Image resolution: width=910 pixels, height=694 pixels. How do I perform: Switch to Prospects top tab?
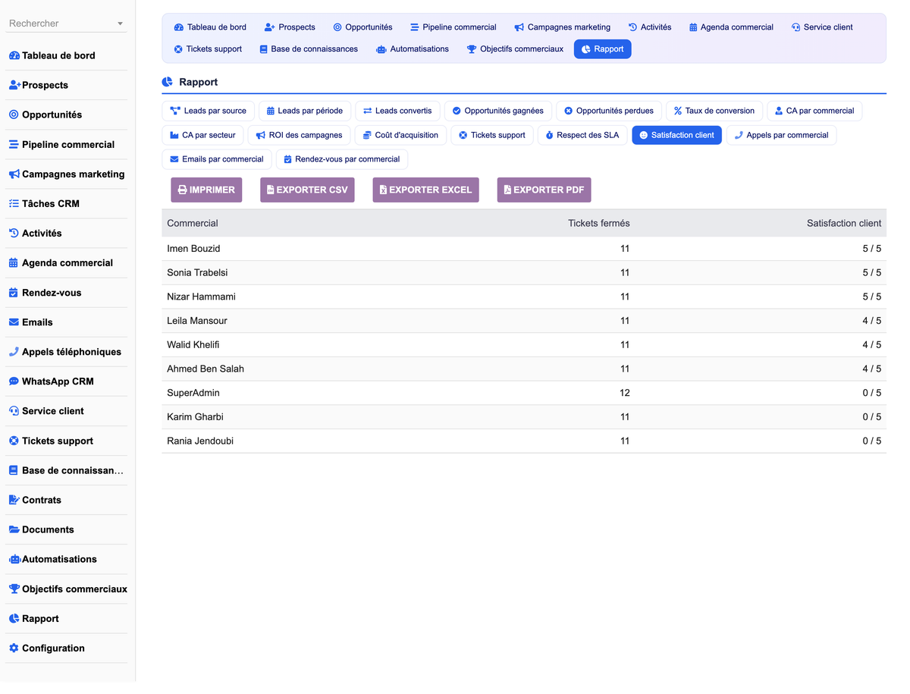pos(290,27)
